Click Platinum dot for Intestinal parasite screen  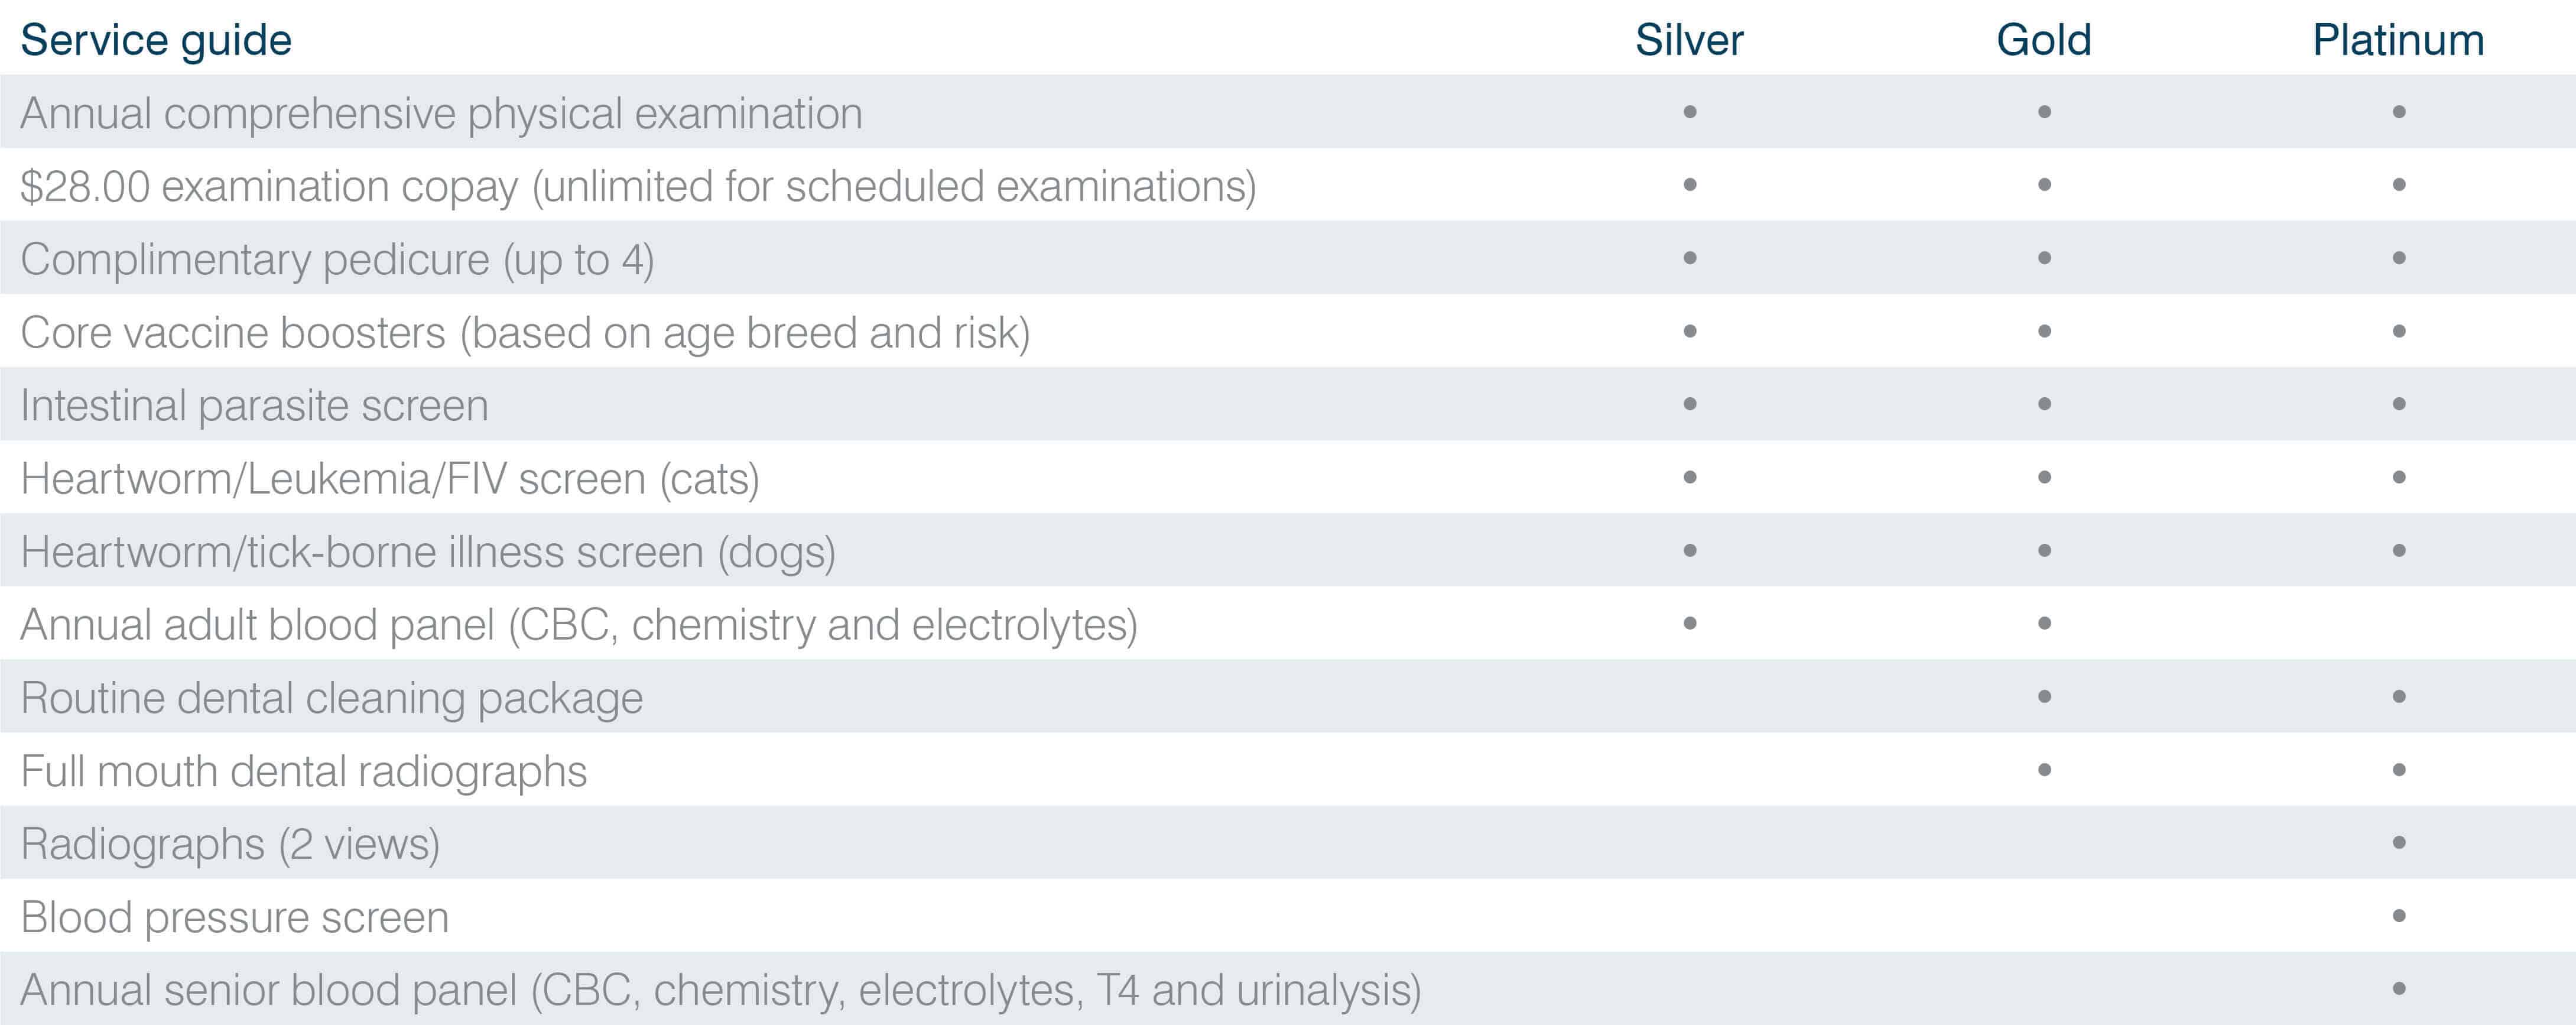pyautogui.click(x=2399, y=404)
